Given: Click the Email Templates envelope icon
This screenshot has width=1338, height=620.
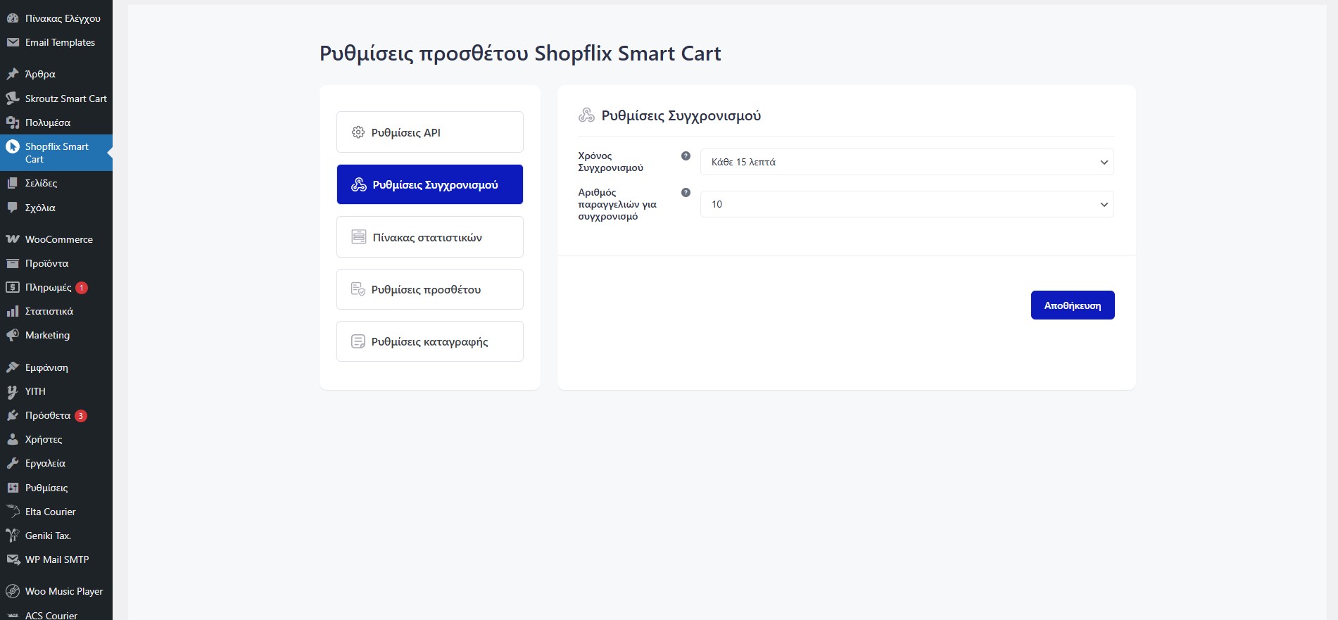Looking at the screenshot, I should (13, 42).
